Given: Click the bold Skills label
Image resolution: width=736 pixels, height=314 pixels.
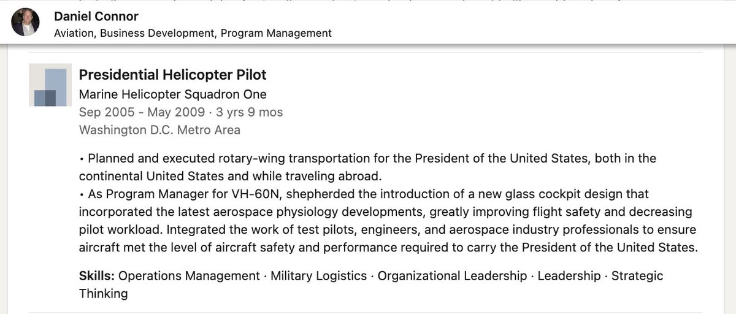Looking at the screenshot, I should tap(97, 276).
